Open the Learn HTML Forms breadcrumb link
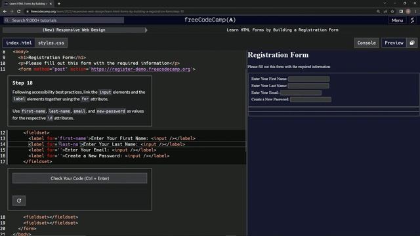The height and width of the screenshot is (236, 420). coord(282,30)
